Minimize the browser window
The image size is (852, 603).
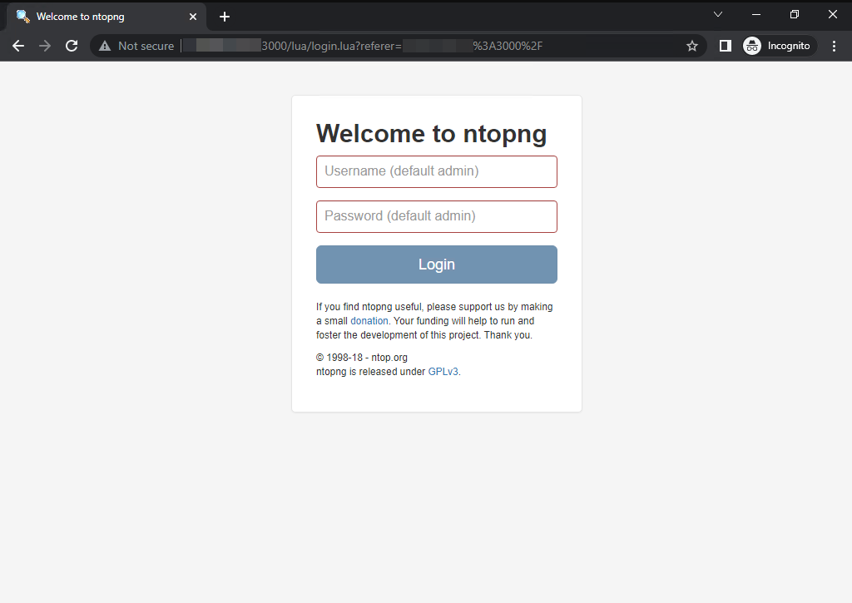tap(755, 14)
